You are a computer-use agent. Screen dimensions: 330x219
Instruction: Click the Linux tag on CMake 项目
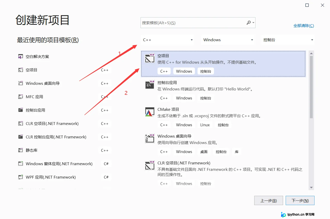pyautogui.click(x=205, y=125)
